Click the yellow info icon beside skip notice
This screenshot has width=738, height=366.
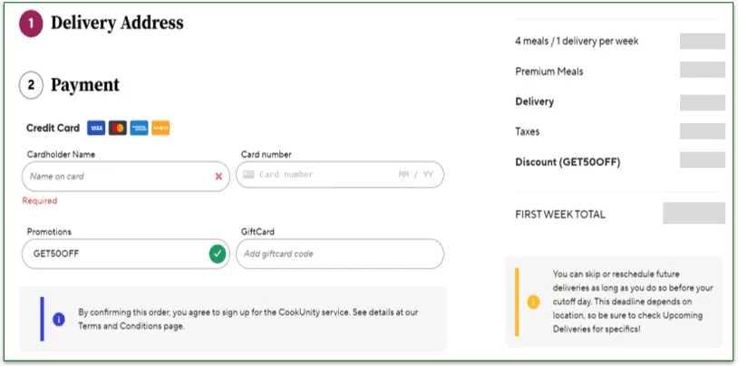click(x=533, y=302)
